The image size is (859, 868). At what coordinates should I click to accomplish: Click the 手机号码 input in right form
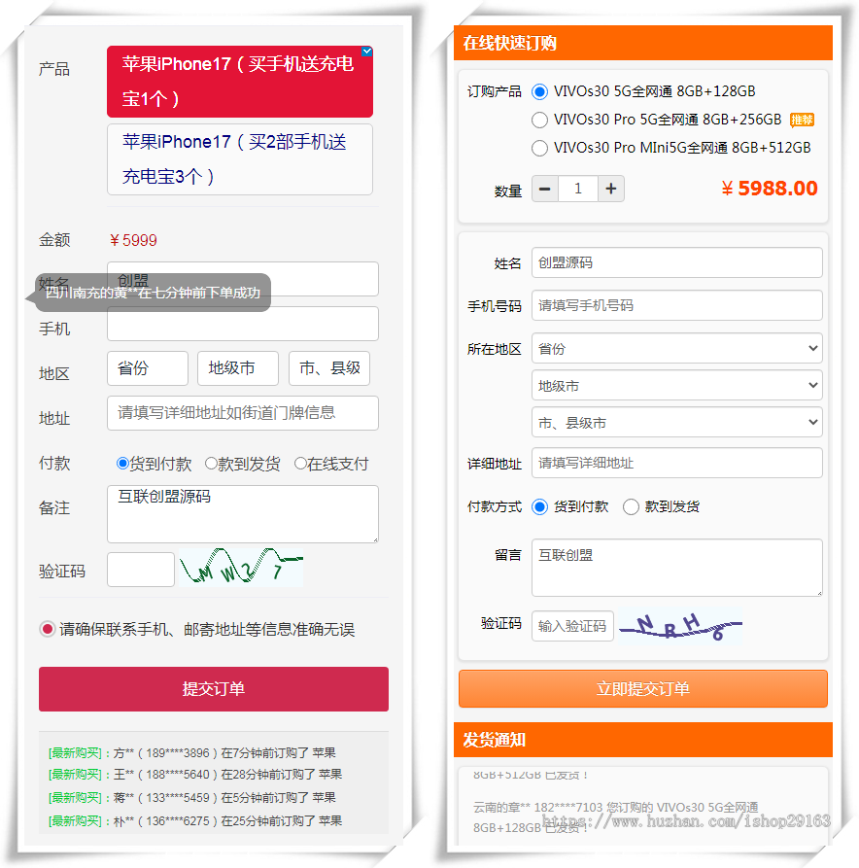(677, 305)
